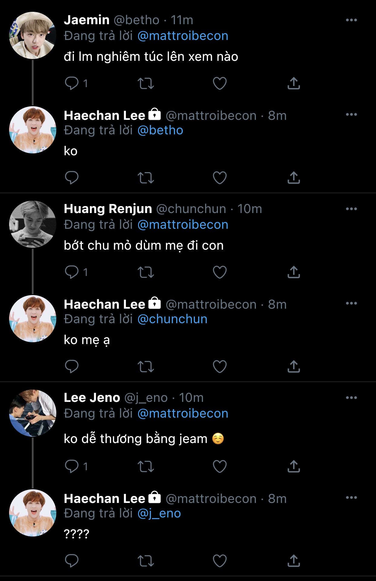Tap Jaemin's profile avatar
This screenshot has height=581, width=376.
[x=33, y=35]
